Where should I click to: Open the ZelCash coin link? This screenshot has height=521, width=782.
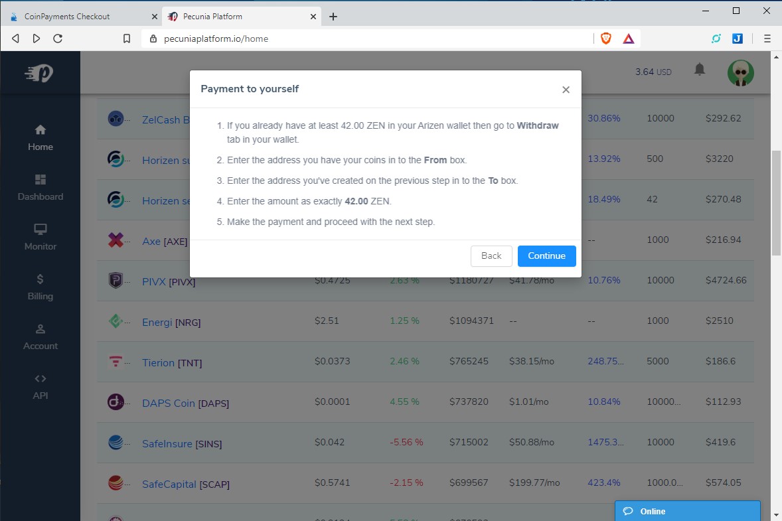point(165,119)
